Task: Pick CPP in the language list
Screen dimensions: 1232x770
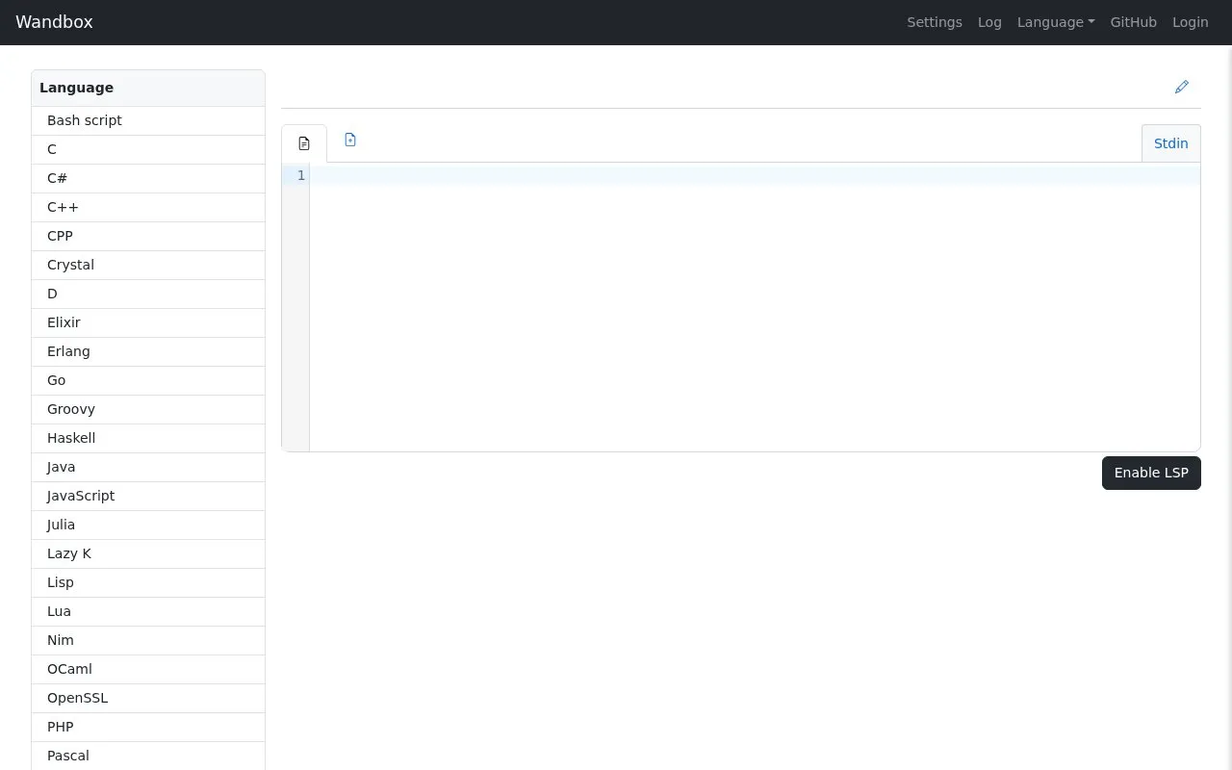Action: pos(148,236)
